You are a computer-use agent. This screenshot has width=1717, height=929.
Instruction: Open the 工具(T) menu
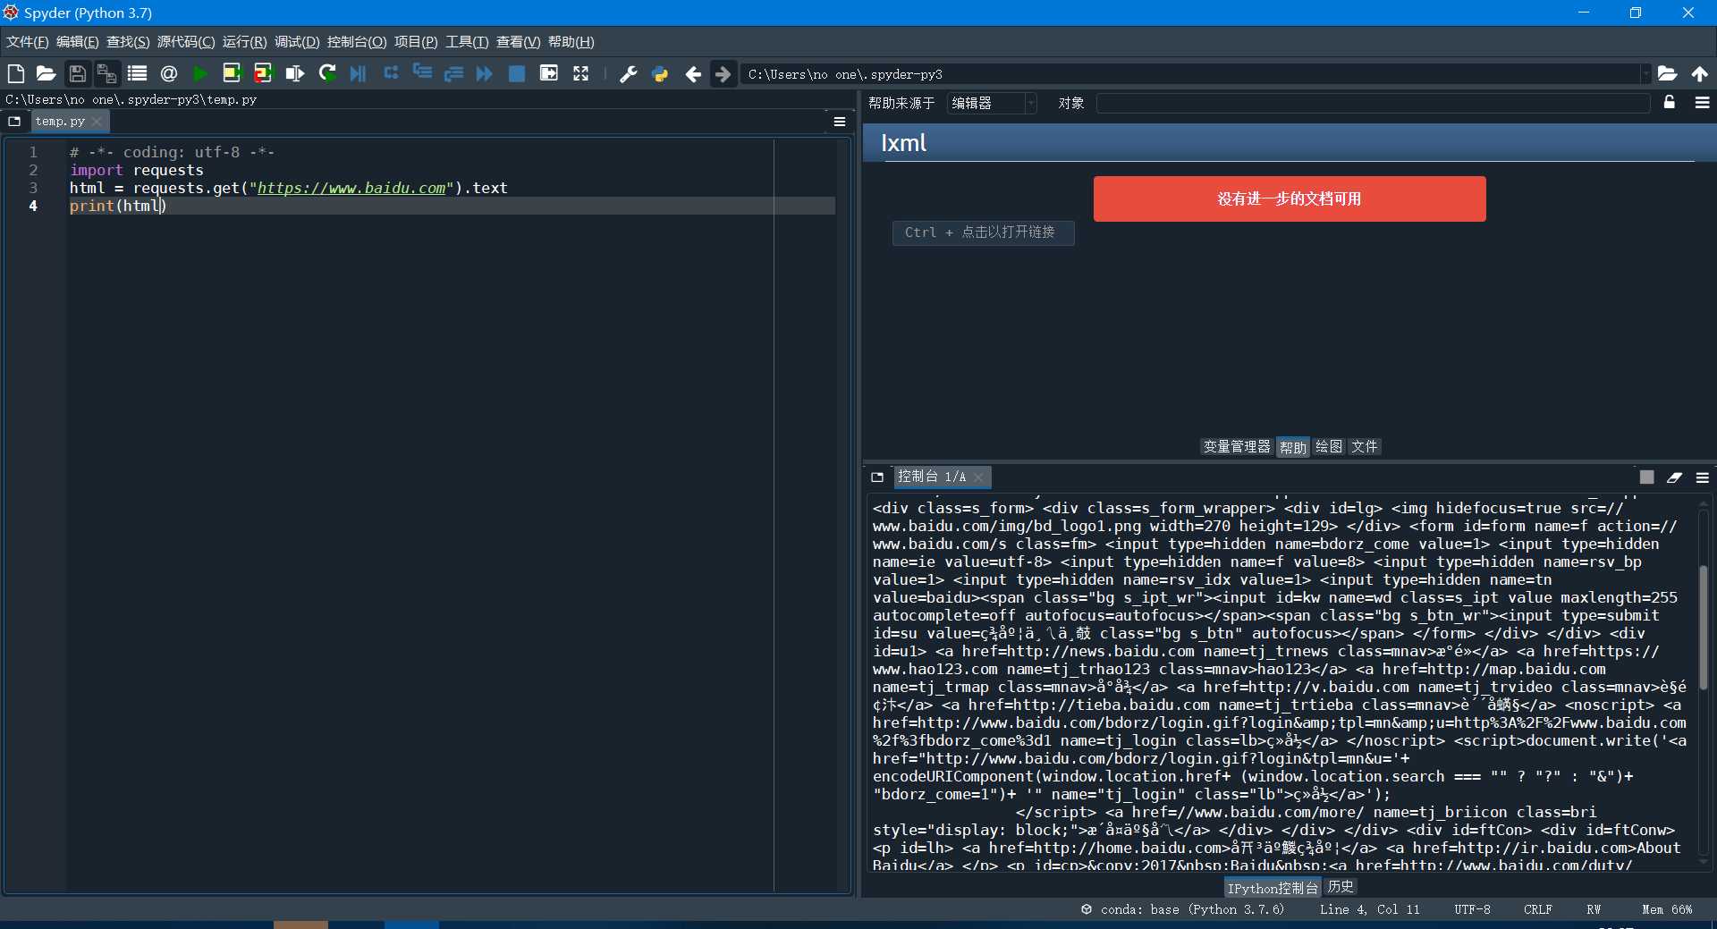click(467, 42)
